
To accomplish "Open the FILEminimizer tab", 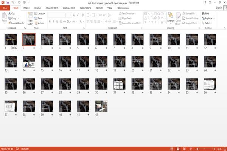I will tap(123, 8).
